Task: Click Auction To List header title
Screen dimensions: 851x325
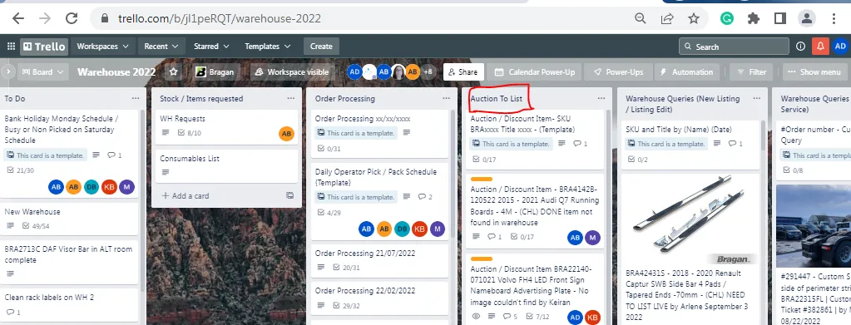Action: tap(497, 99)
